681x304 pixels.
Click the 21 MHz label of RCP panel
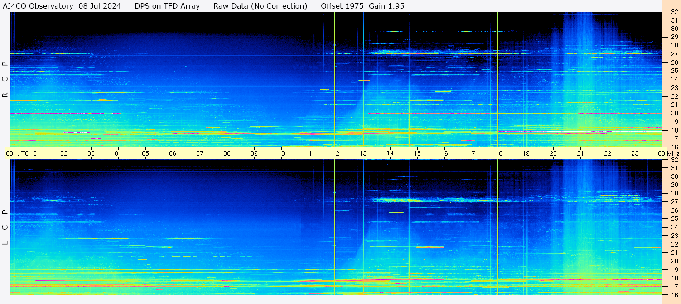[x=674, y=104]
